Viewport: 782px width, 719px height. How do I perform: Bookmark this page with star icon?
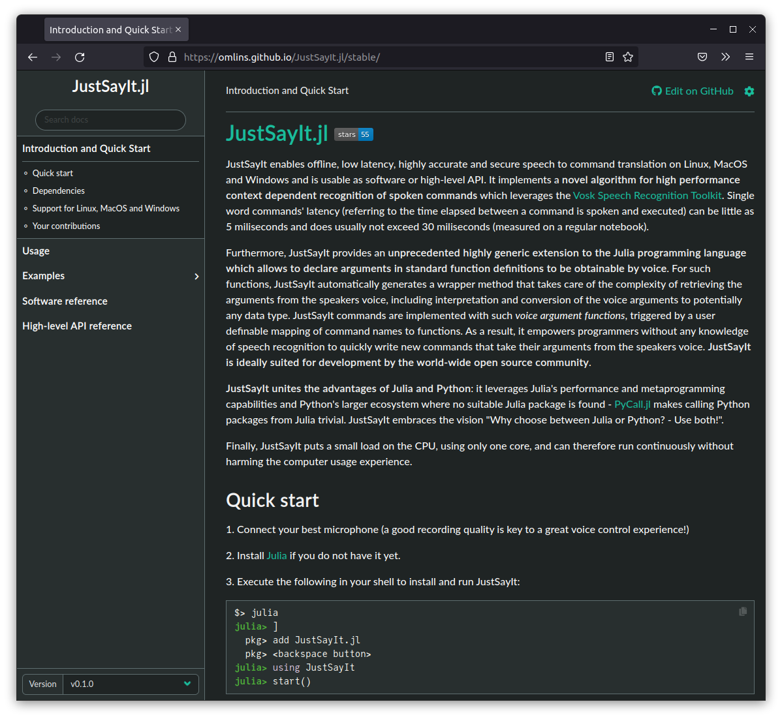coord(628,57)
